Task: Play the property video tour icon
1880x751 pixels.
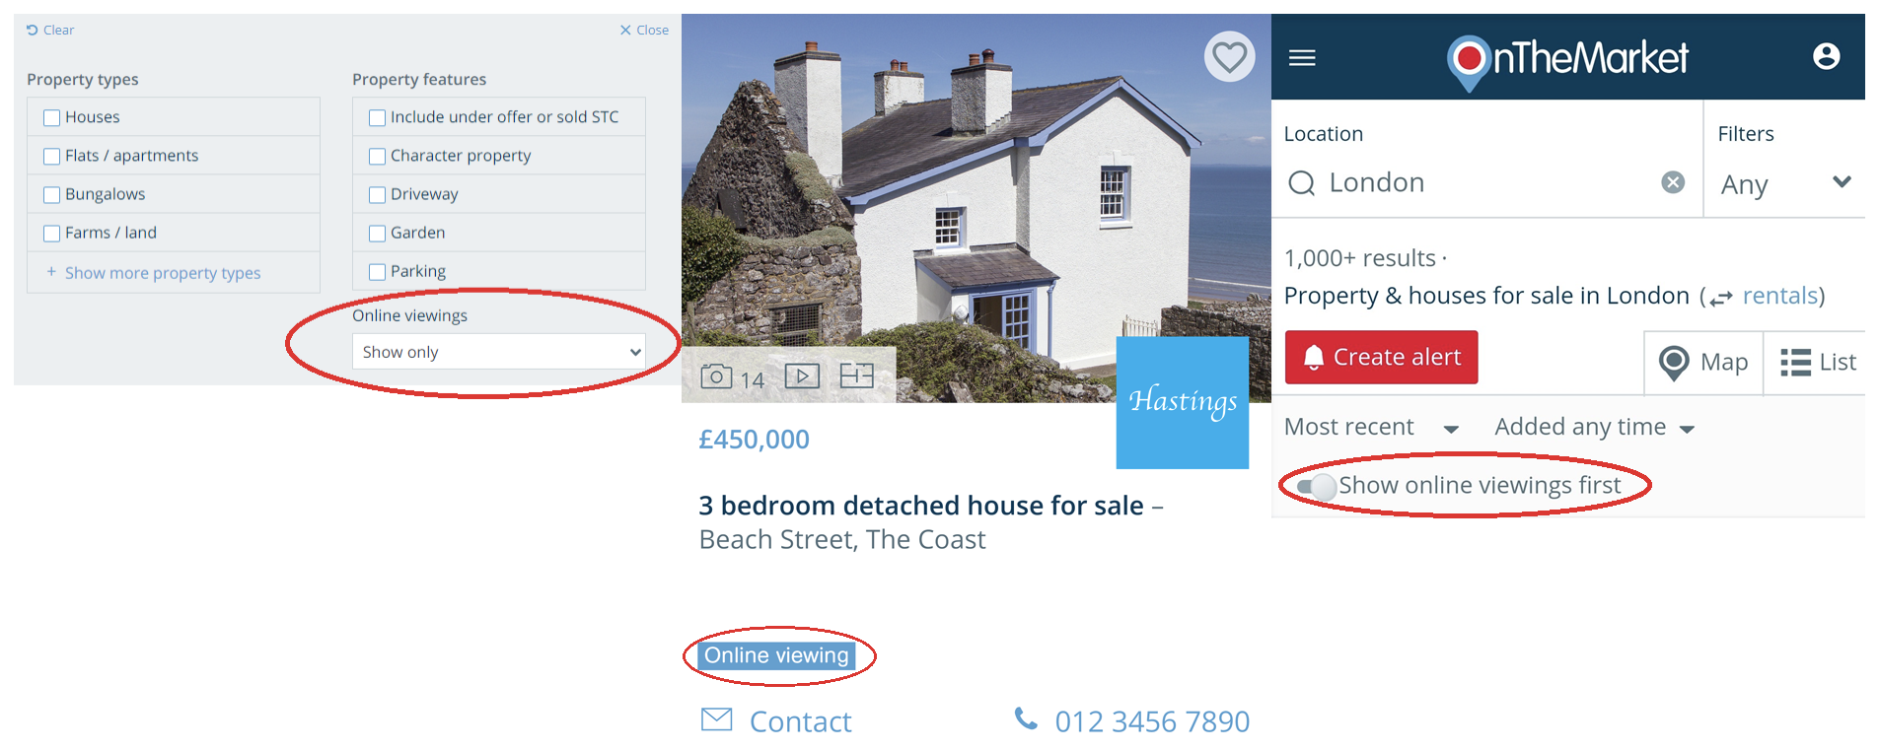Action: click(802, 375)
